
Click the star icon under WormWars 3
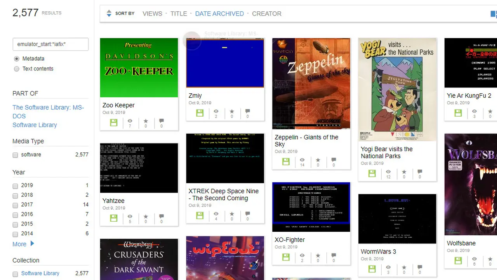[404, 267]
